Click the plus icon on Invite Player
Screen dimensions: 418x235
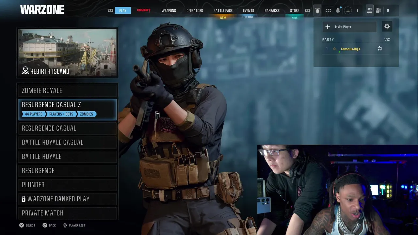328,27
